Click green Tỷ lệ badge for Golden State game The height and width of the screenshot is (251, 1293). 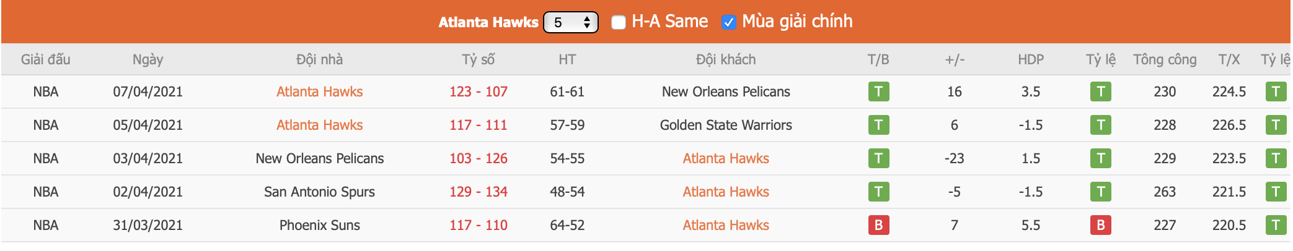[x=1100, y=125]
